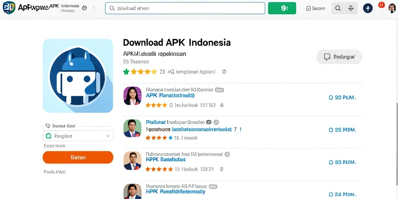This screenshot has width=398, height=199.
Task: Click the blue star in the second row rating
Action: 170,138
